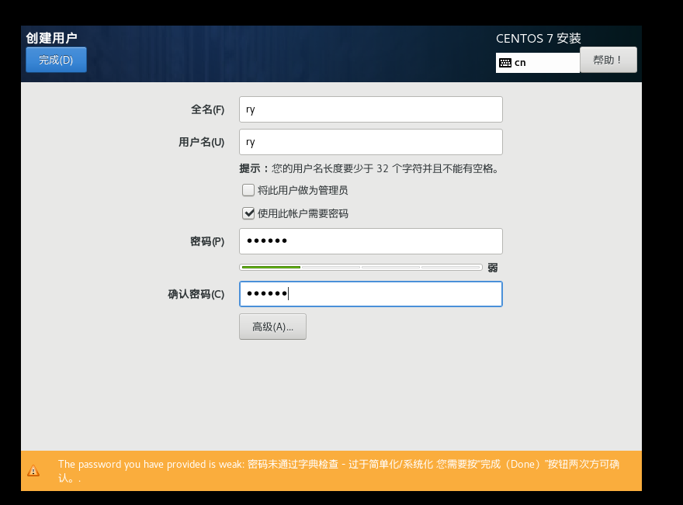Screen dimensions: 683x505
Task: Click the 弱 weak strength label
Action: [493, 268]
